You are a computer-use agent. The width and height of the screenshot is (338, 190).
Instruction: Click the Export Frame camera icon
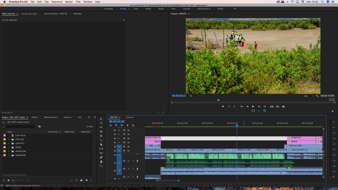click(283, 106)
